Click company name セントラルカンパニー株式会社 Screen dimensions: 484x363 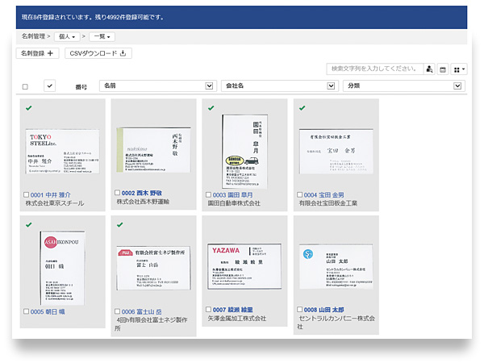click(x=336, y=322)
